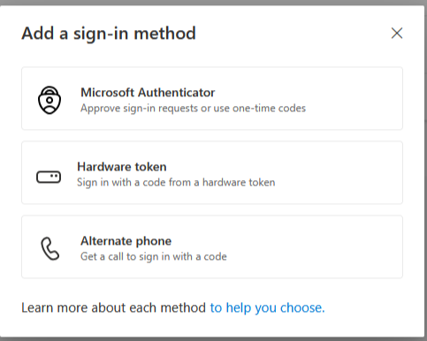The image size is (427, 341).
Task: Click empty space inside Hardware token card
Action: click(339, 173)
